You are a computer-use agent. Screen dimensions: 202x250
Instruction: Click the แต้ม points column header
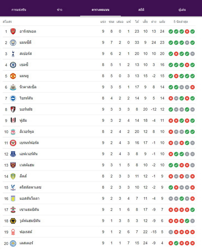click(162, 22)
